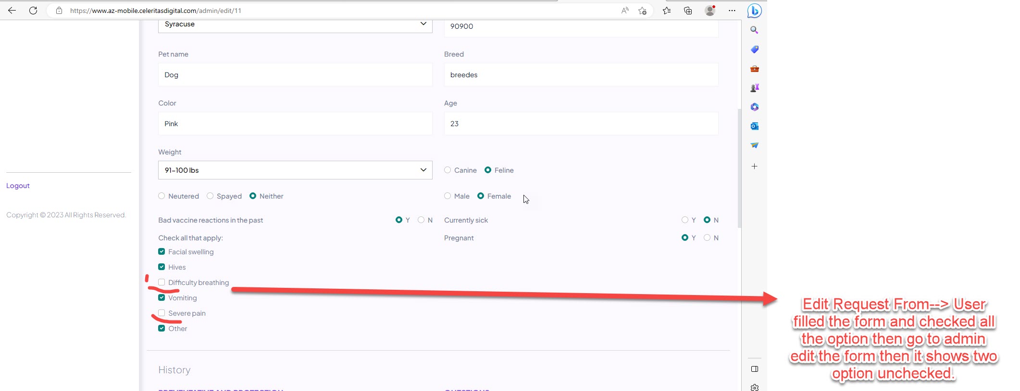
Task: Open the sidebar Search magnifier icon
Action: pos(754,30)
